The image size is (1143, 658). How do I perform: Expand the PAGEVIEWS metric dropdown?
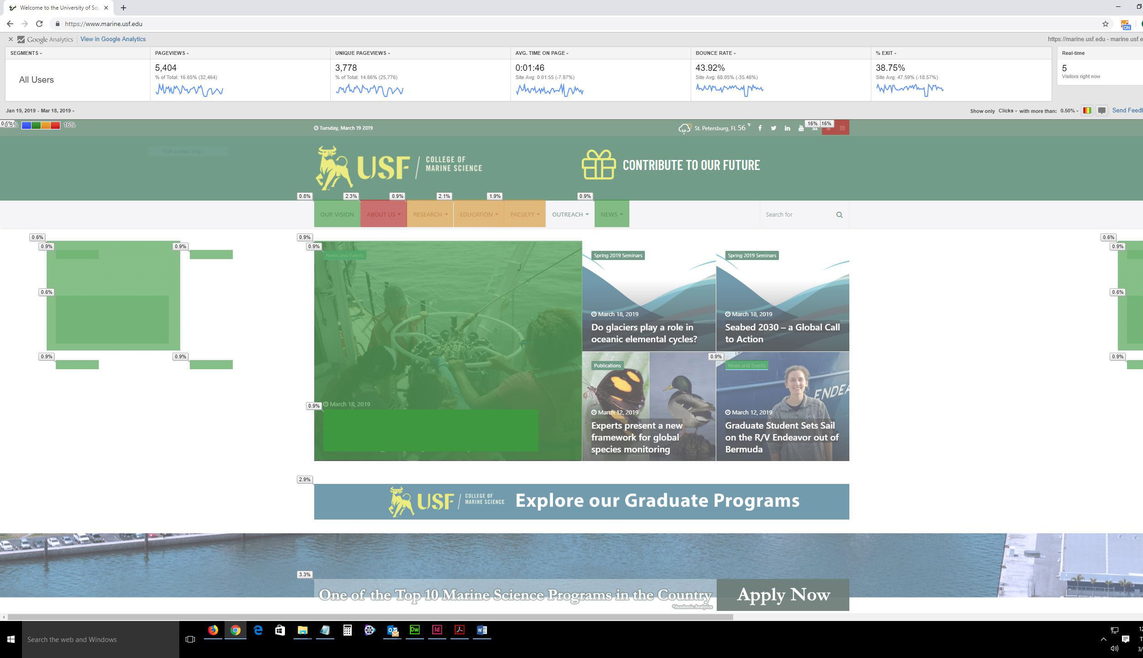click(x=172, y=53)
